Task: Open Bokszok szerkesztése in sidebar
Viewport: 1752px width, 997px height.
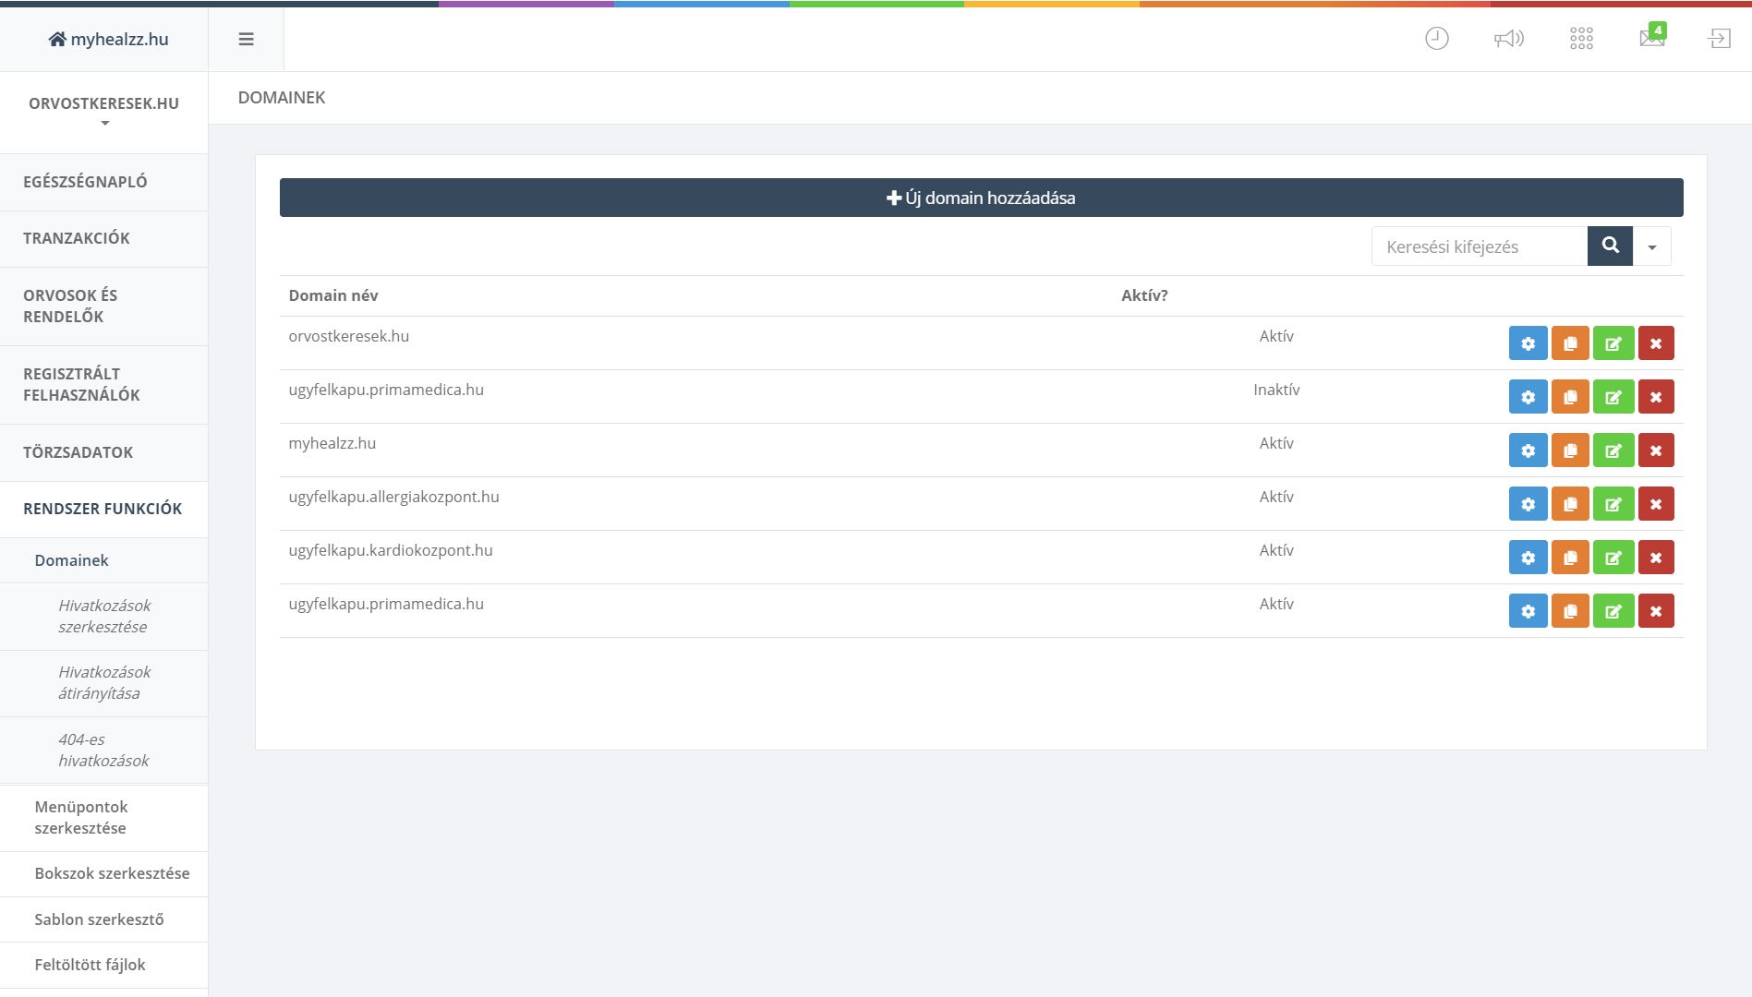Action: tap(103, 873)
